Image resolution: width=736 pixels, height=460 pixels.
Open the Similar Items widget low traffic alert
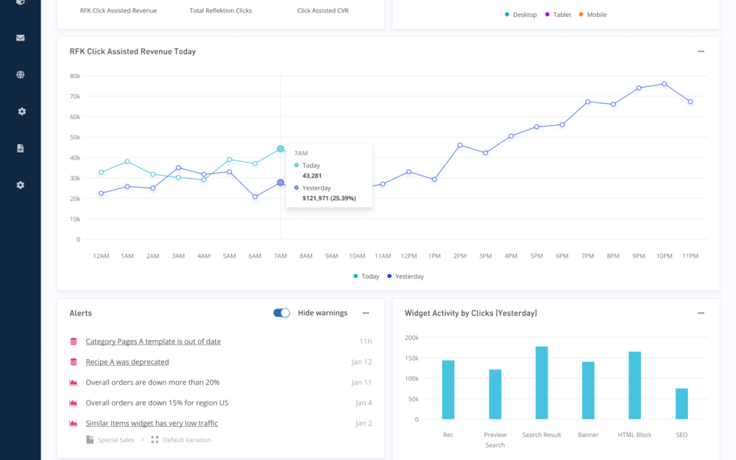(152, 423)
